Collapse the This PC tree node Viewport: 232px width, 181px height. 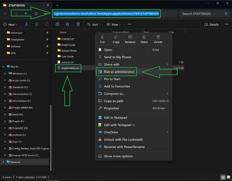coord(3,67)
